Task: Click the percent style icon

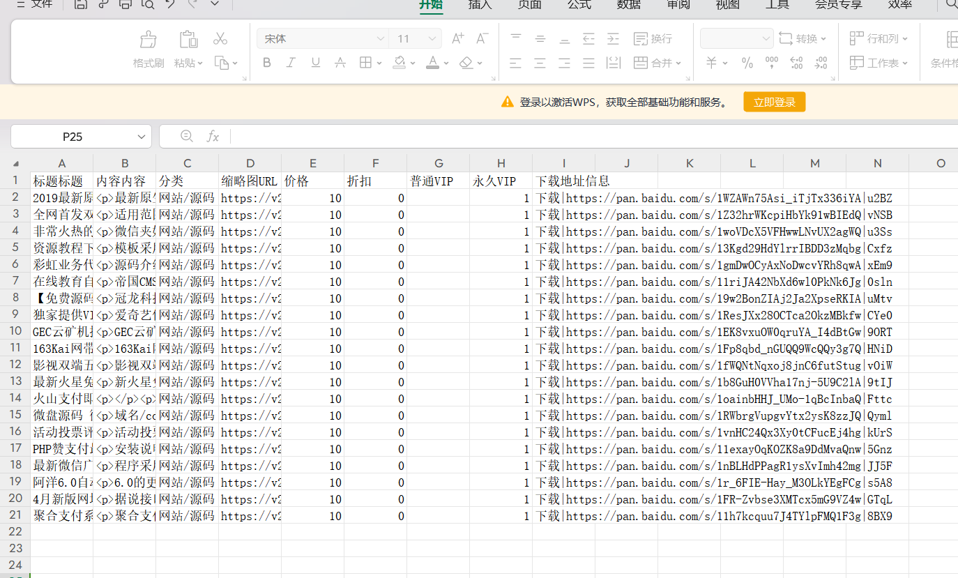Action: click(x=747, y=63)
